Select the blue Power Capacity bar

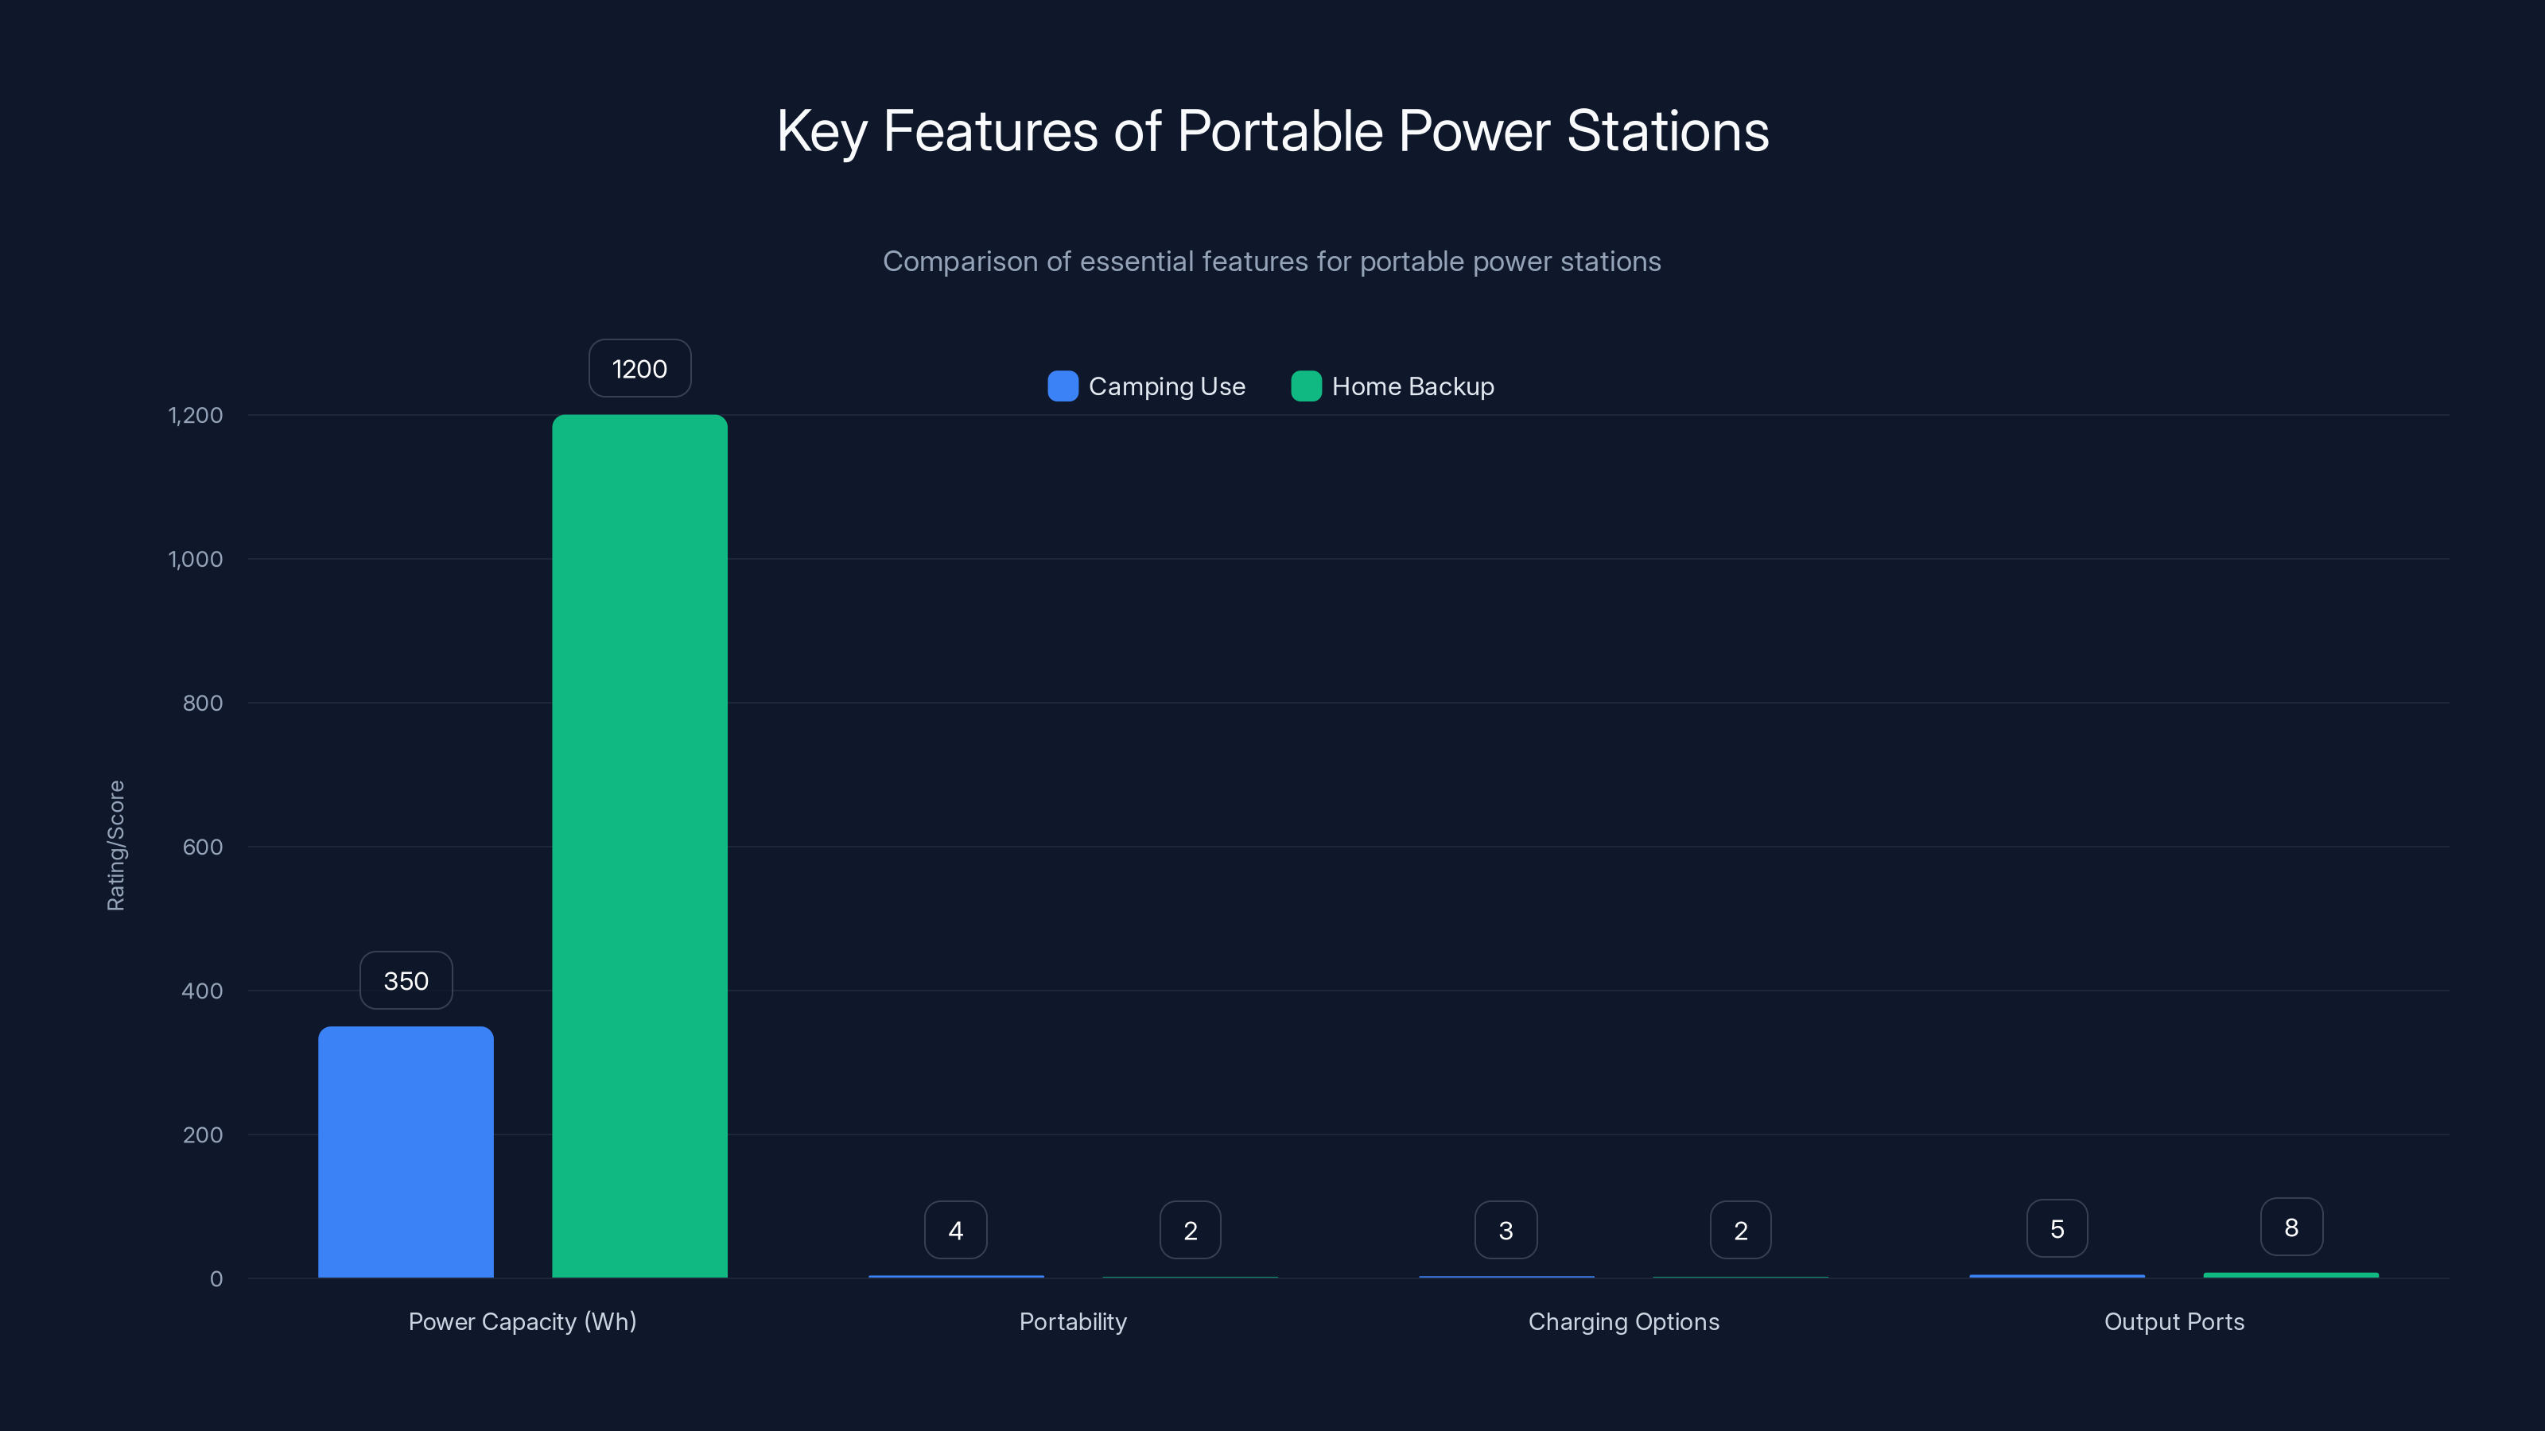click(406, 1151)
